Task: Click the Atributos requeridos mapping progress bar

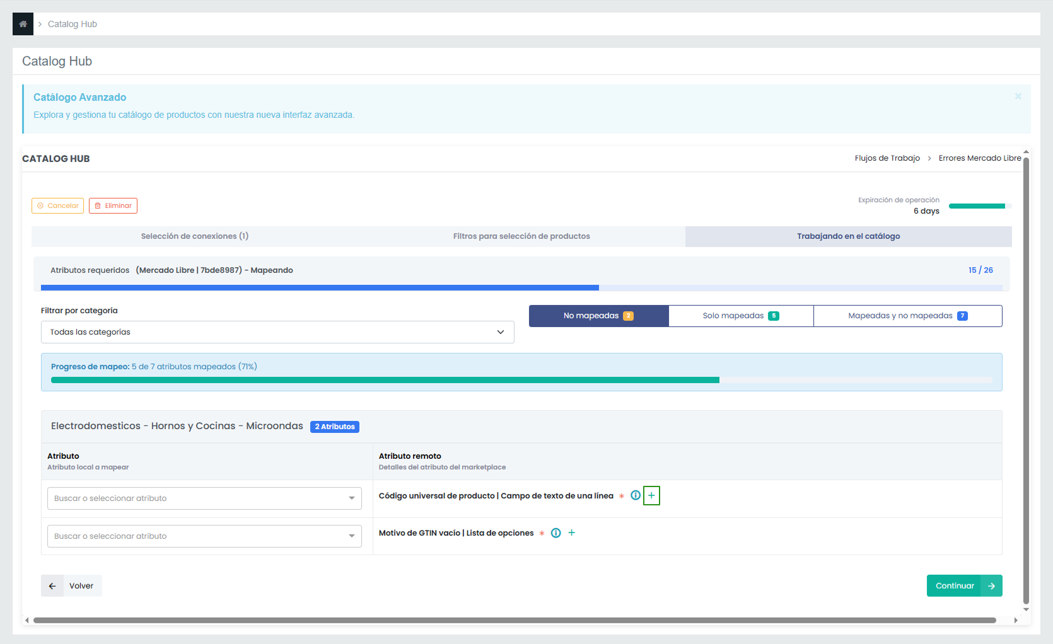Action: coord(521,287)
